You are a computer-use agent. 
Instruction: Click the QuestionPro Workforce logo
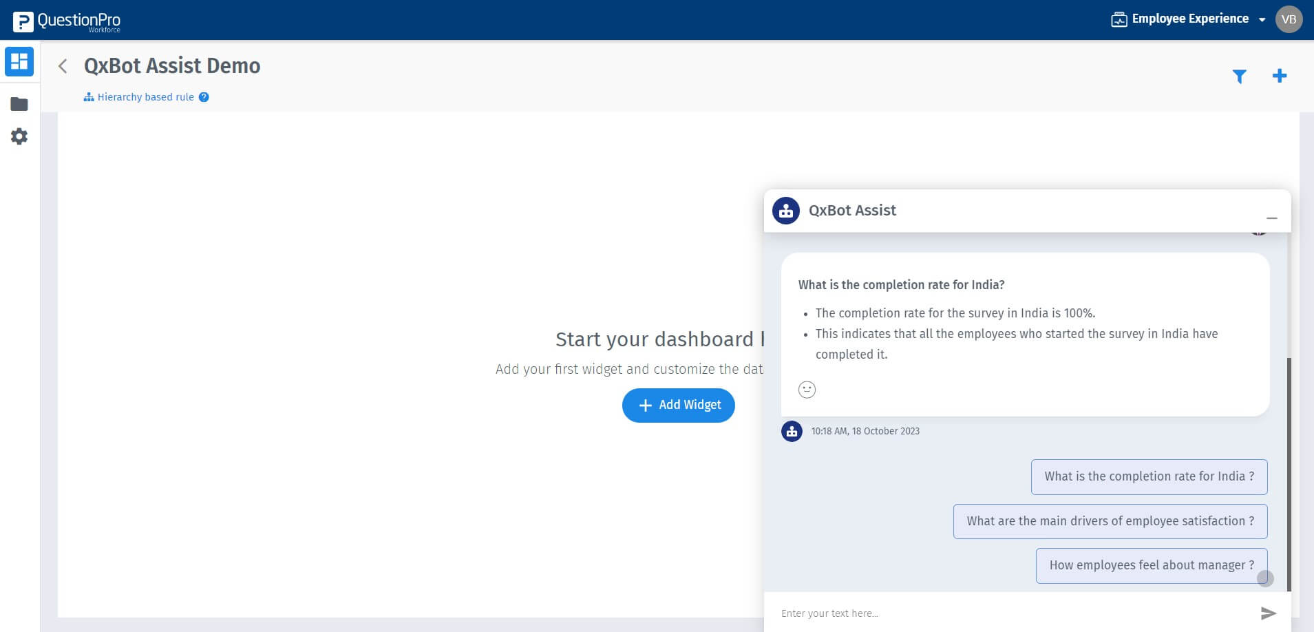[65, 21]
